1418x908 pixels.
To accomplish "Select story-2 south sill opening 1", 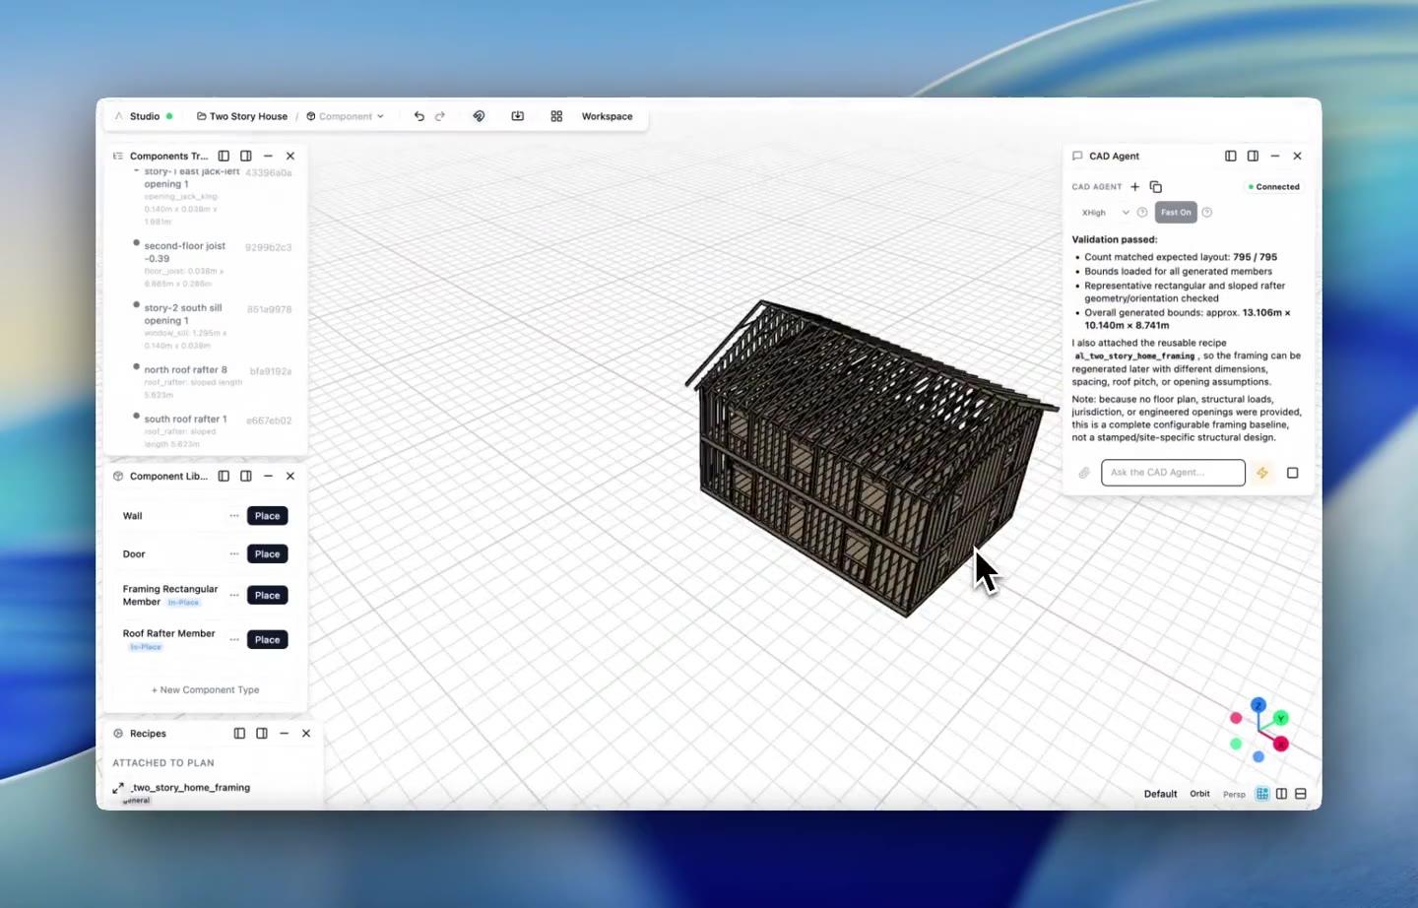I will coord(183,314).
